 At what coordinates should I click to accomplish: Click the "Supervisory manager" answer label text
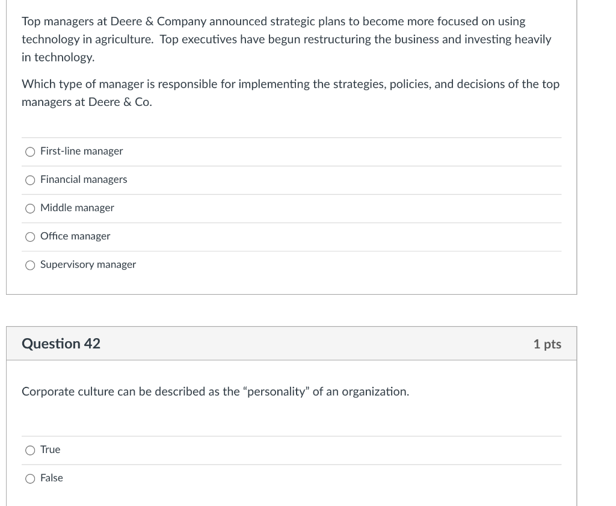88,265
